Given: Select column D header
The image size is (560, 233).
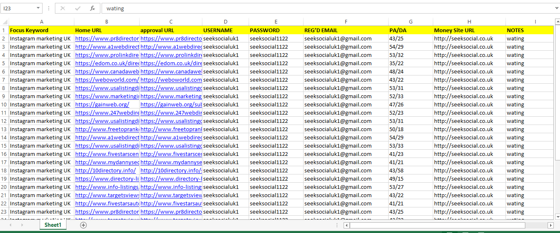Looking at the screenshot, I should pos(225,22).
